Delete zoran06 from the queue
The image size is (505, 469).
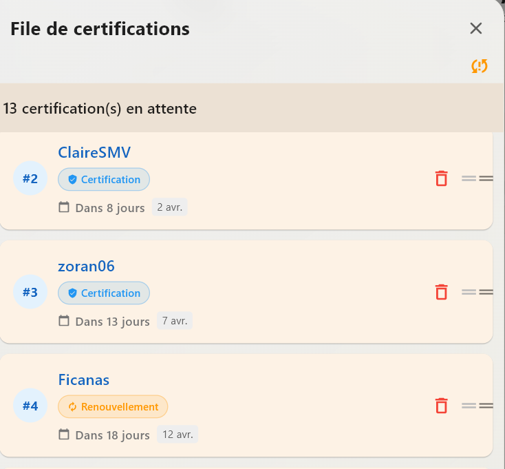click(x=442, y=292)
